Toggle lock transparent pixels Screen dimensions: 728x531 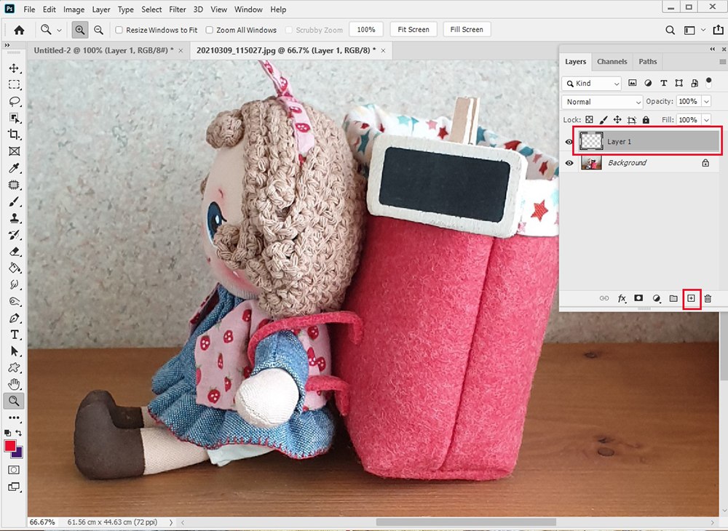point(589,119)
